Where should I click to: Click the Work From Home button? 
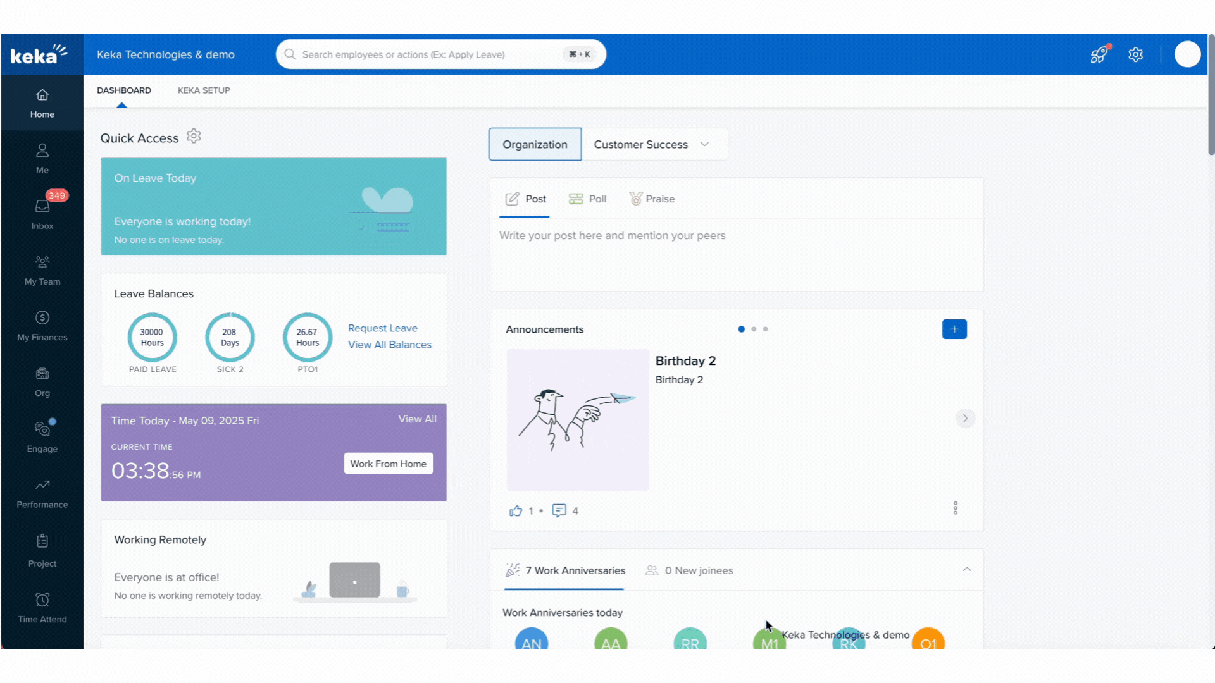pyautogui.click(x=388, y=464)
